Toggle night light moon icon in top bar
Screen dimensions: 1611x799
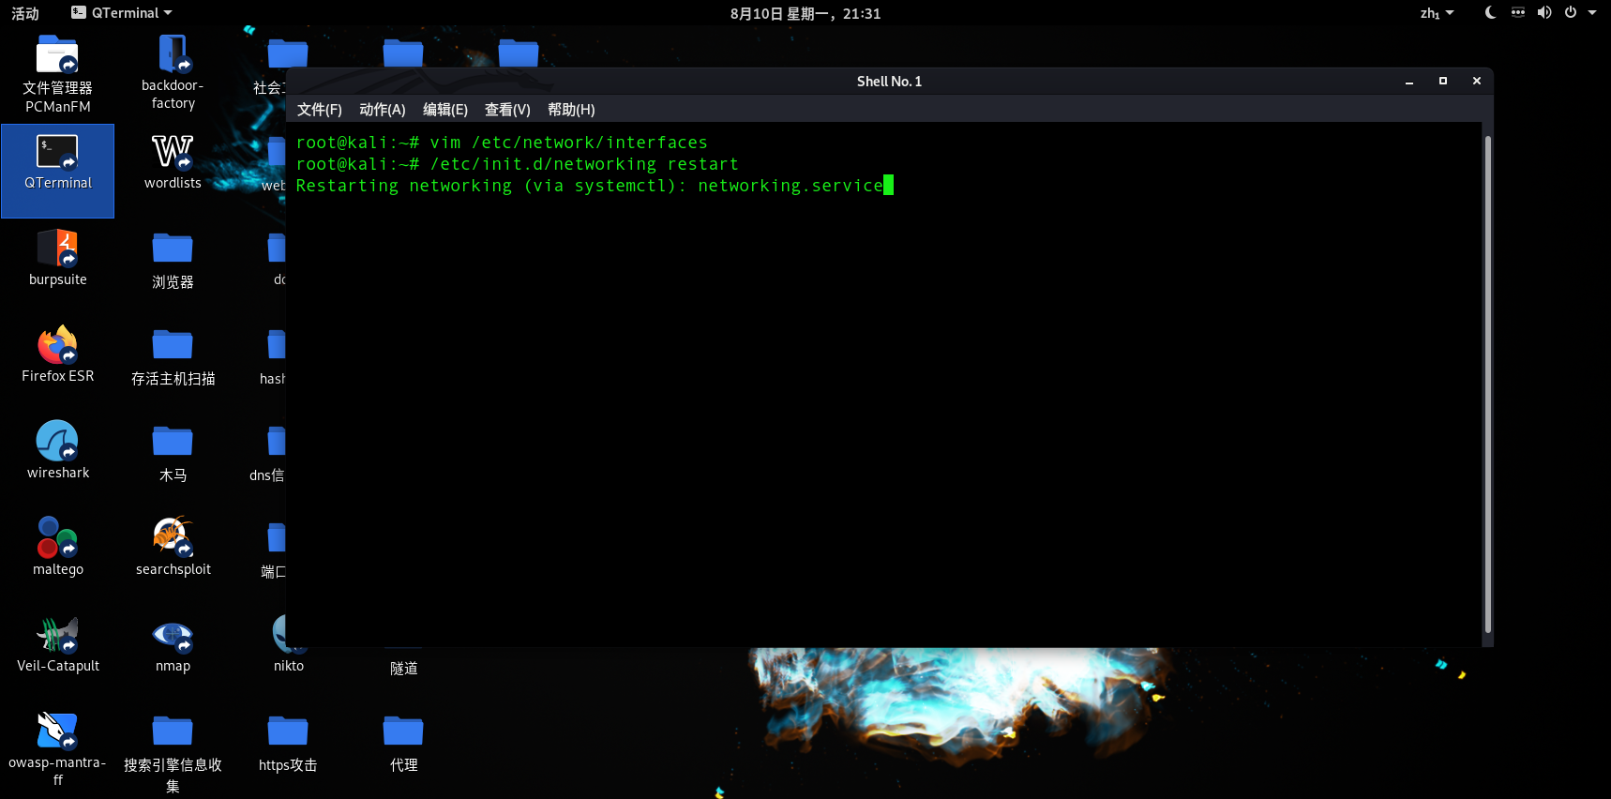click(1490, 13)
